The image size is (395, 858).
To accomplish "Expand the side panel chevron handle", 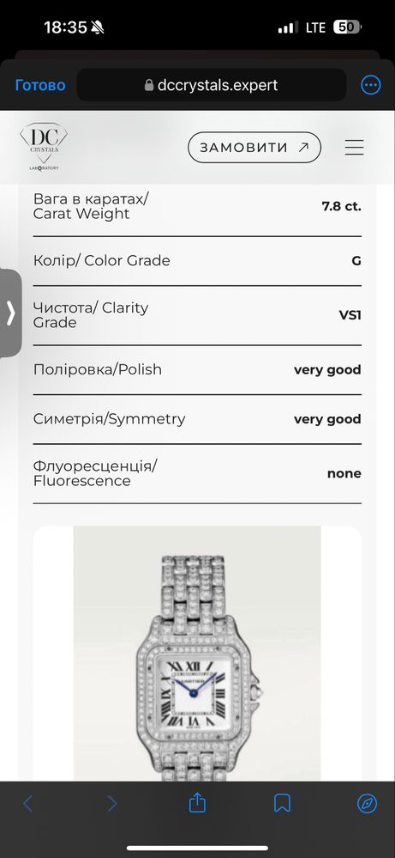I will pyautogui.click(x=10, y=313).
